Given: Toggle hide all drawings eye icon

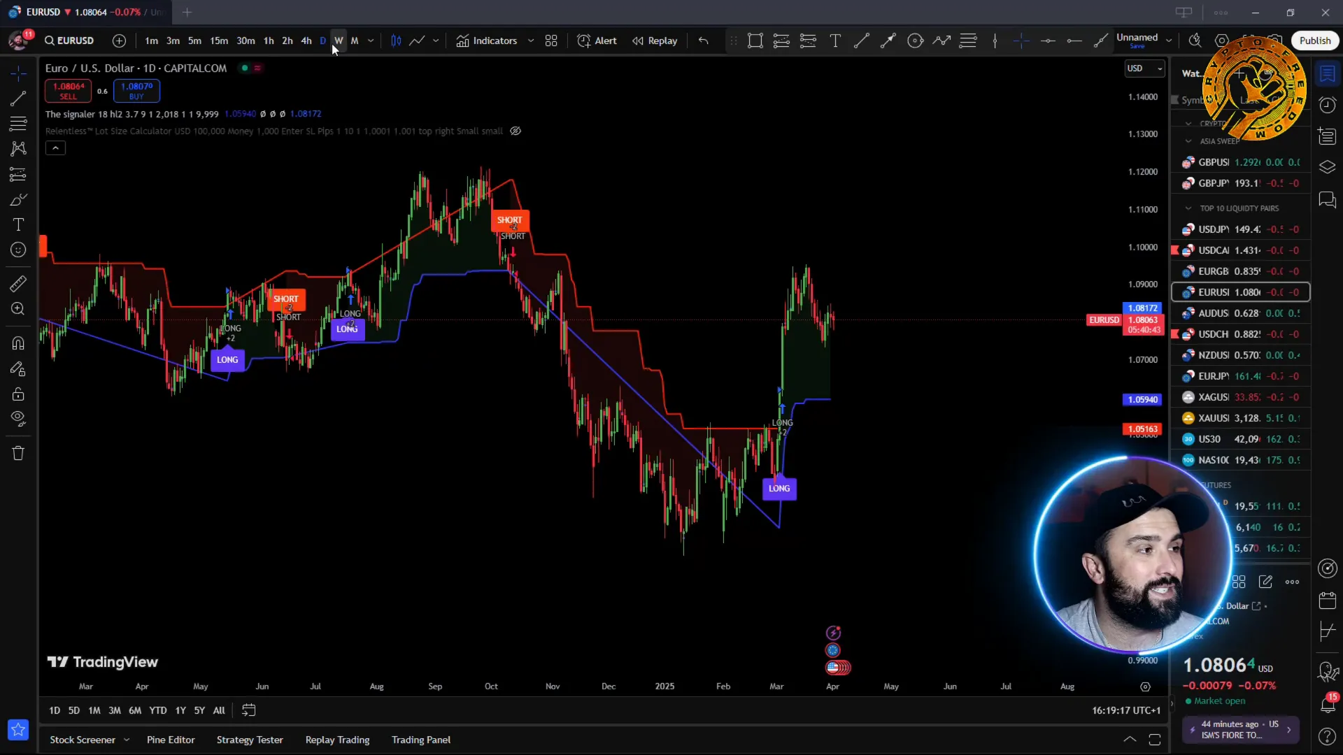Looking at the screenshot, I should click(18, 419).
